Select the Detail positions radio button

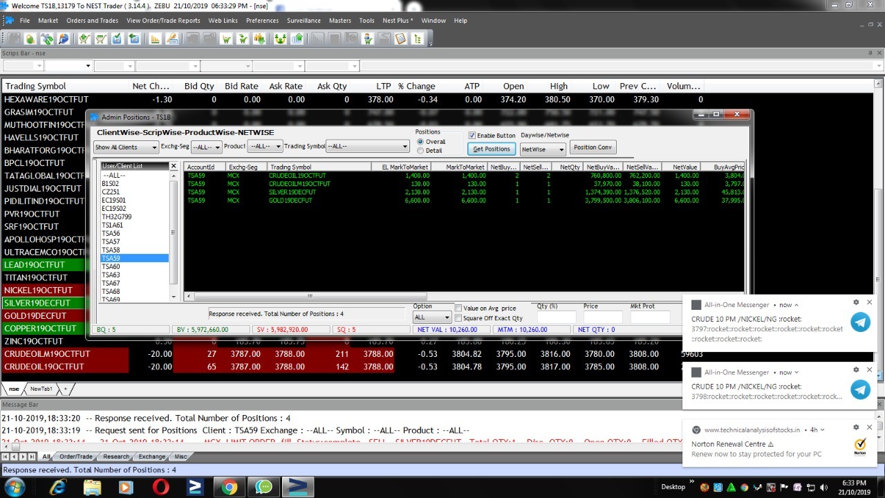click(x=420, y=150)
